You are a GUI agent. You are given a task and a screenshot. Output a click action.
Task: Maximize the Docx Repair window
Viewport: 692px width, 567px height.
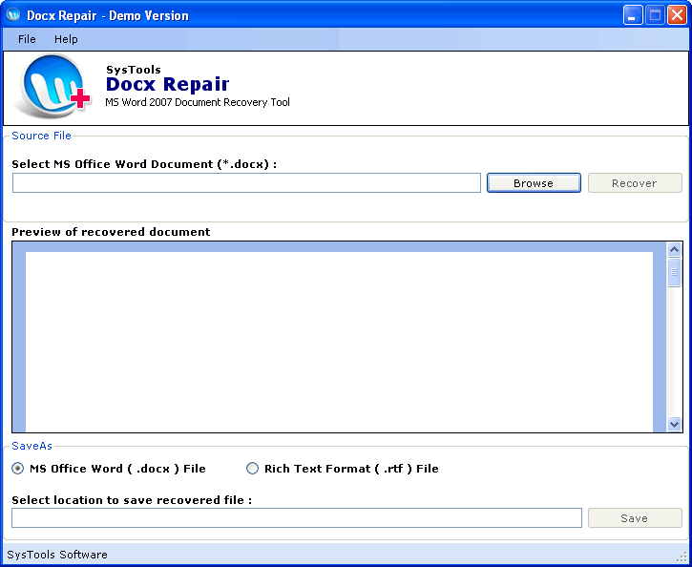(x=655, y=15)
